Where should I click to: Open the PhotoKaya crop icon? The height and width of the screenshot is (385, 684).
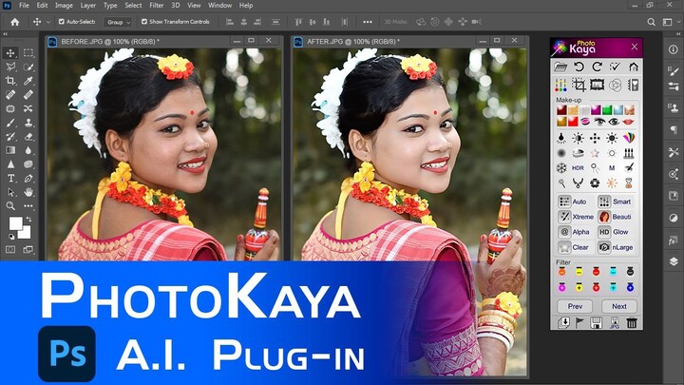(579, 85)
